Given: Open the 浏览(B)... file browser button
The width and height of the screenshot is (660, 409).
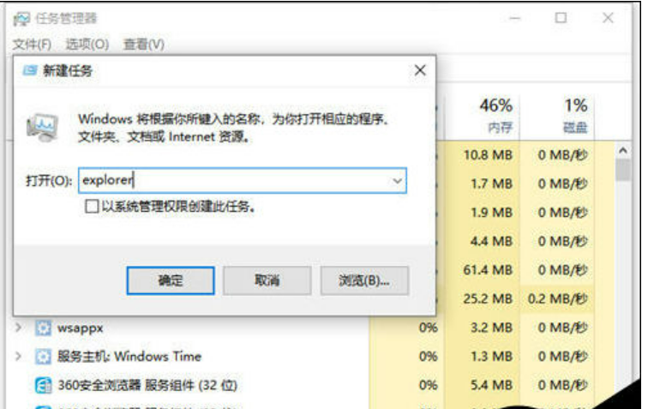Looking at the screenshot, I should pos(364,280).
